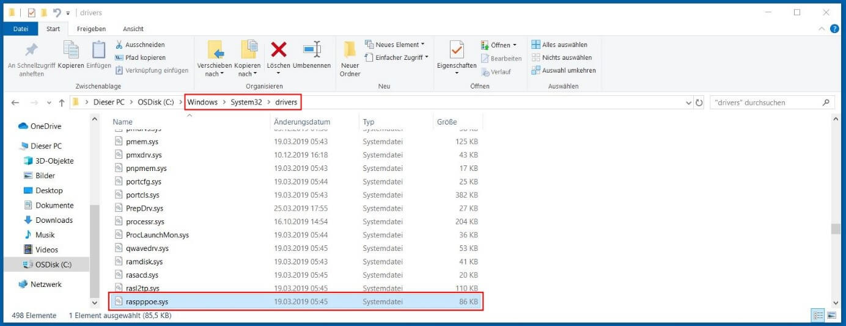Select file raspppoe.sys
The width and height of the screenshot is (846, 326).
295,302
